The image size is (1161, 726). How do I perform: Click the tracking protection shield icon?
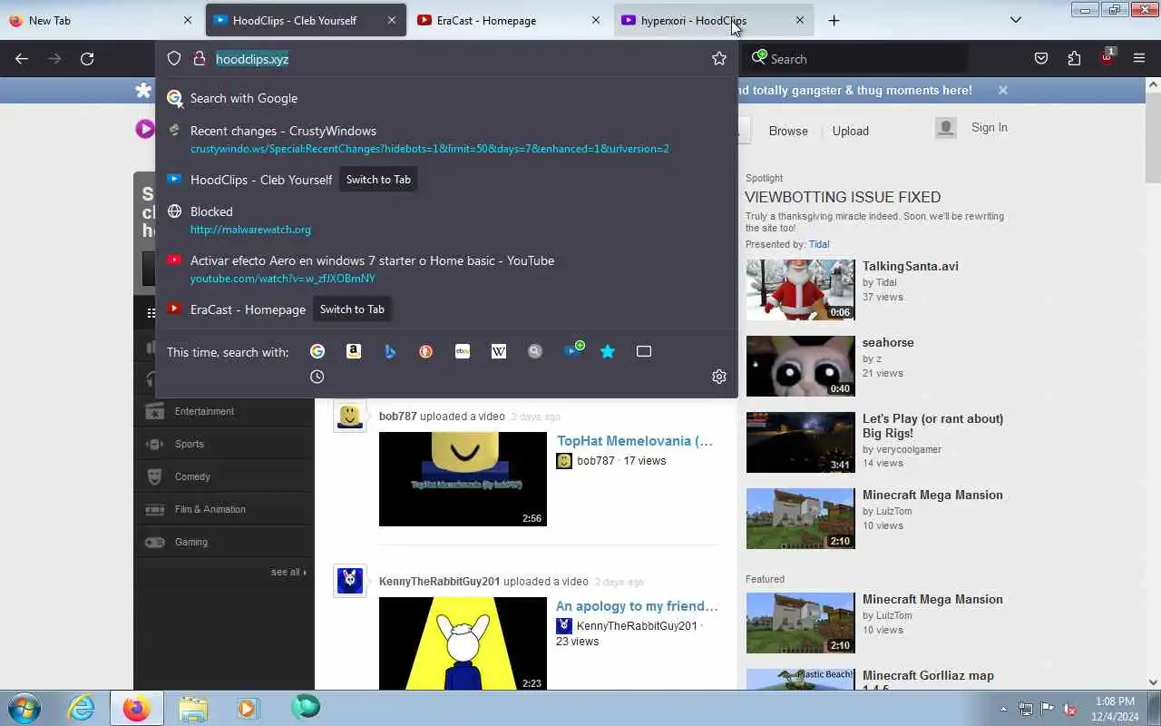[x=174, y=59]
